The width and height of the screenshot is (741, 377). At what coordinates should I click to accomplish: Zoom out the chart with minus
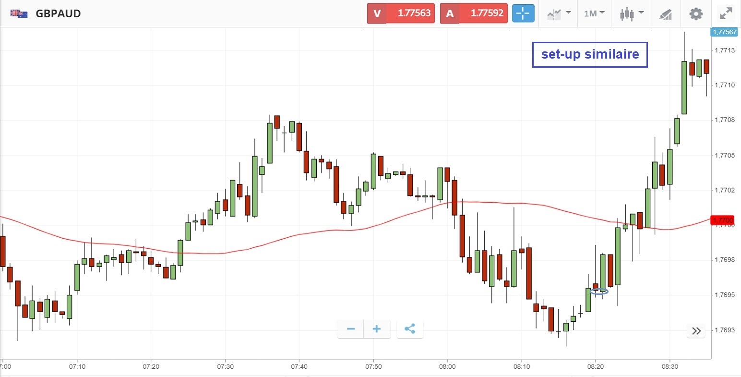(351, 329)
